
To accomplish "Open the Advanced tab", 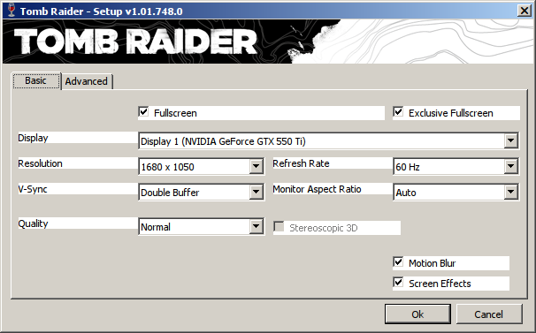I will 87,81.
